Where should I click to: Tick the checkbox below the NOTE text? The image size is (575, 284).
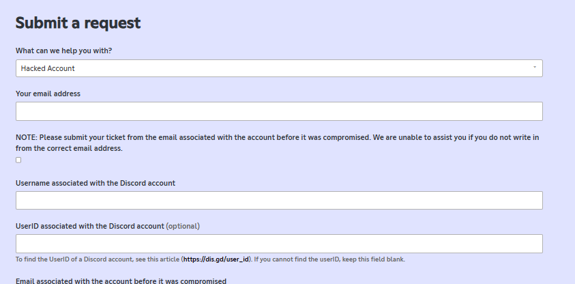pyautogui.click(x=18, y=160)
